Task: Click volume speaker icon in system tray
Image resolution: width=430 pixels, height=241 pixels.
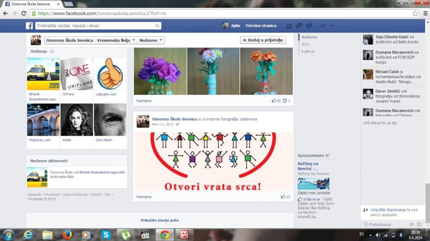Action: (x=378, y=235)
